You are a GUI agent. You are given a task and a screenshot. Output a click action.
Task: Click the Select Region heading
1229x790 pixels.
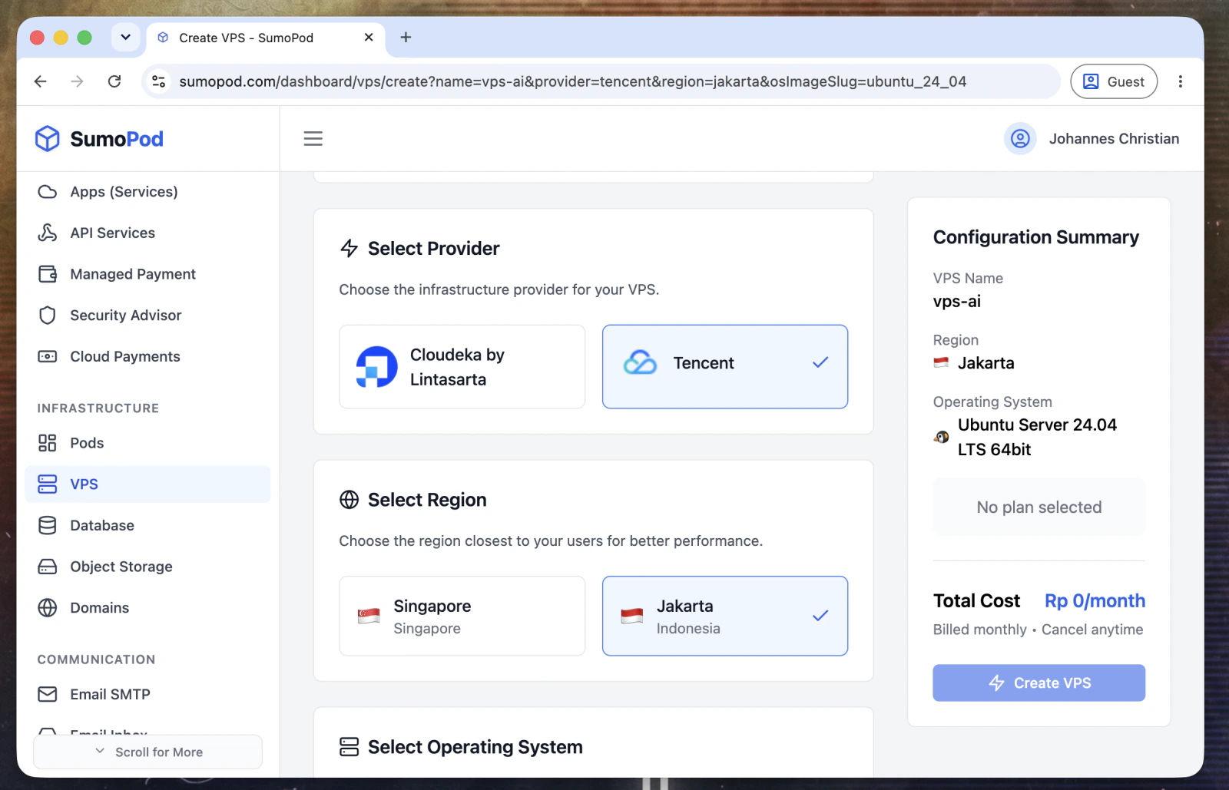[x=427, y=500]
